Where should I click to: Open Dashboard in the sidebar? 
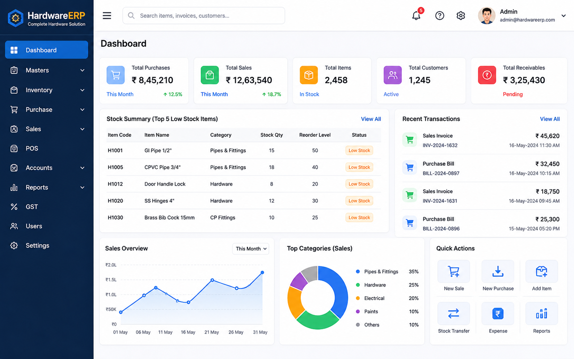[x=46, y=50]
